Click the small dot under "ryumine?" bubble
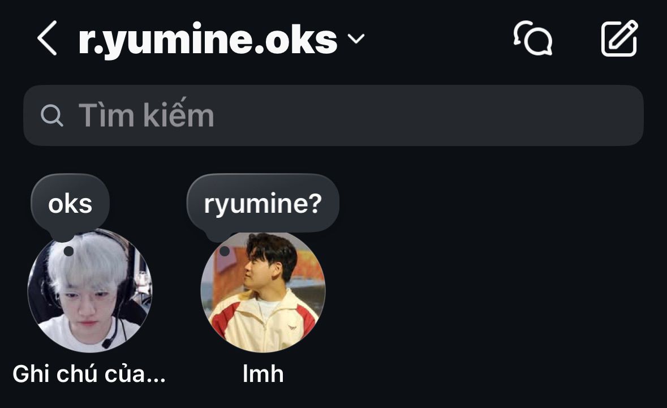The width and height of the screenshot is (667, 408). tap(225, 251)
